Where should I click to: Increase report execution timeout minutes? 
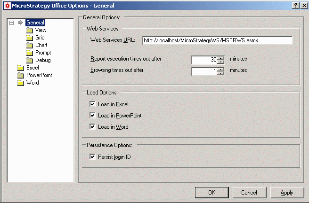pyautogui.click(x=220, y=58)
